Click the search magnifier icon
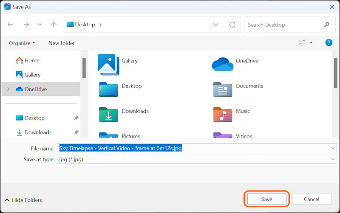Screen dimensions: 340x213 (x=326, y=25)
